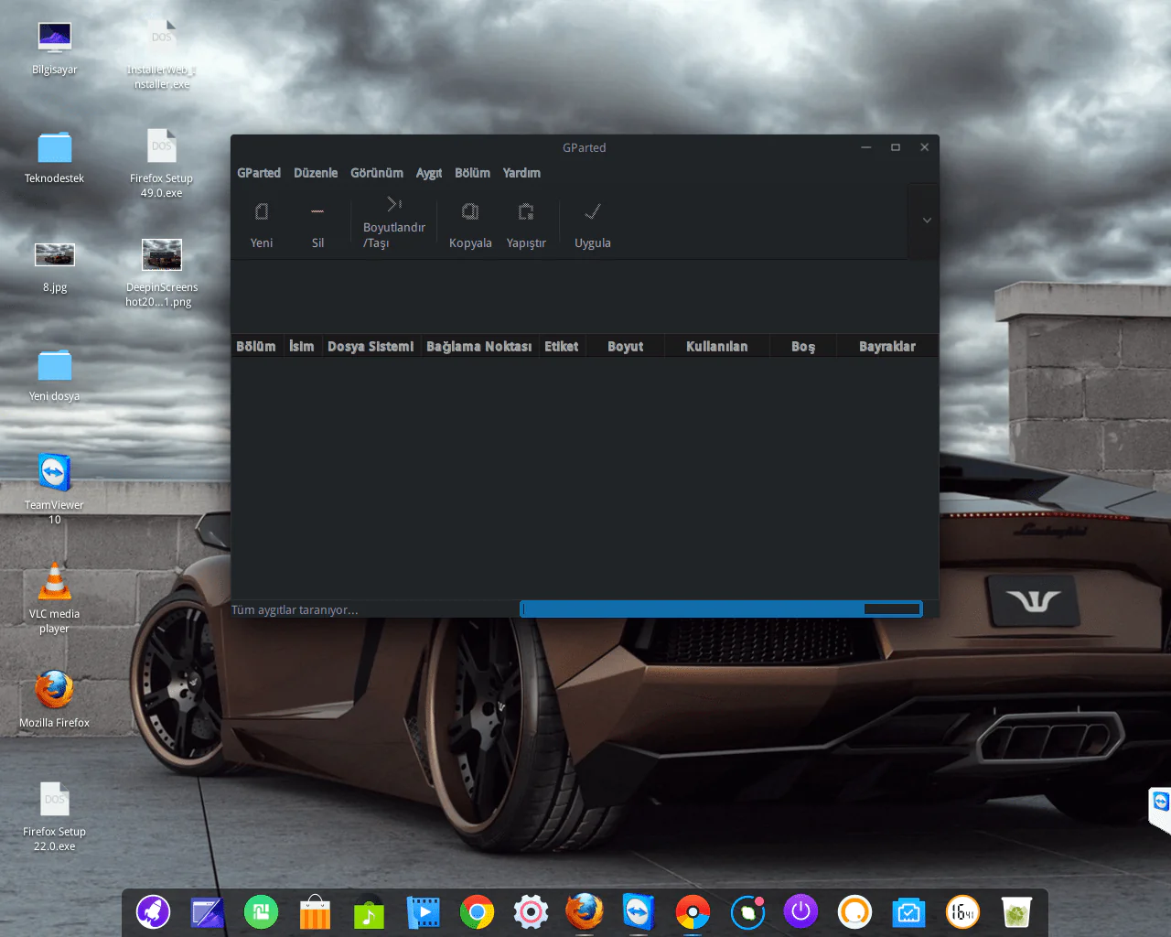
Task: Click the Dosya Sistemi column header
Action: pos(370,346)
